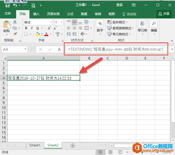Switch to the 数据 Data tab
Image resolution: width=175 pixels, height=155 pixels.
[84, 14]
